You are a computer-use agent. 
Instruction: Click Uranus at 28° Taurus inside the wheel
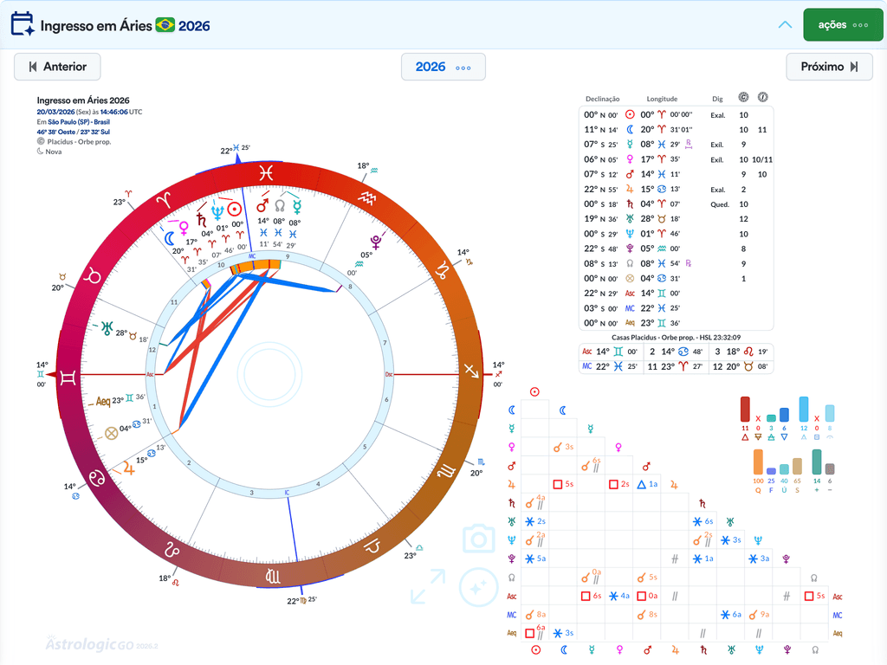[107, 328]
